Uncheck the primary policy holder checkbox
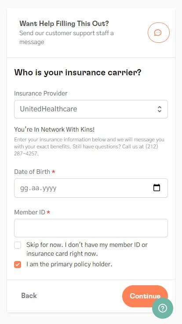The image size is (182, 324). tap(18, 265)
